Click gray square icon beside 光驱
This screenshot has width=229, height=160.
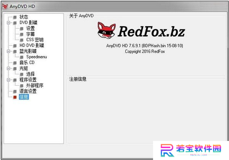pyautogui.click(x=15, y=69)
